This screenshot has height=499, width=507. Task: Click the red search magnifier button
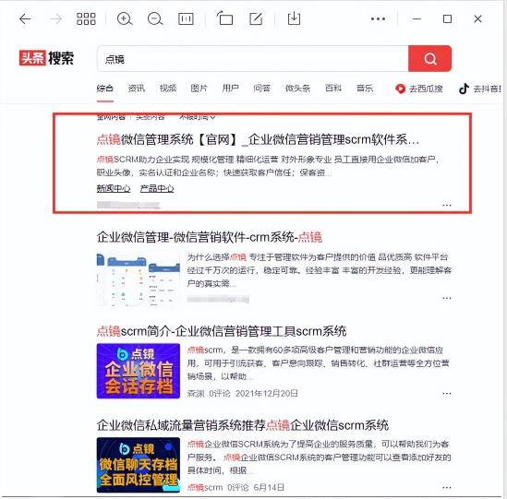(430, 59)
